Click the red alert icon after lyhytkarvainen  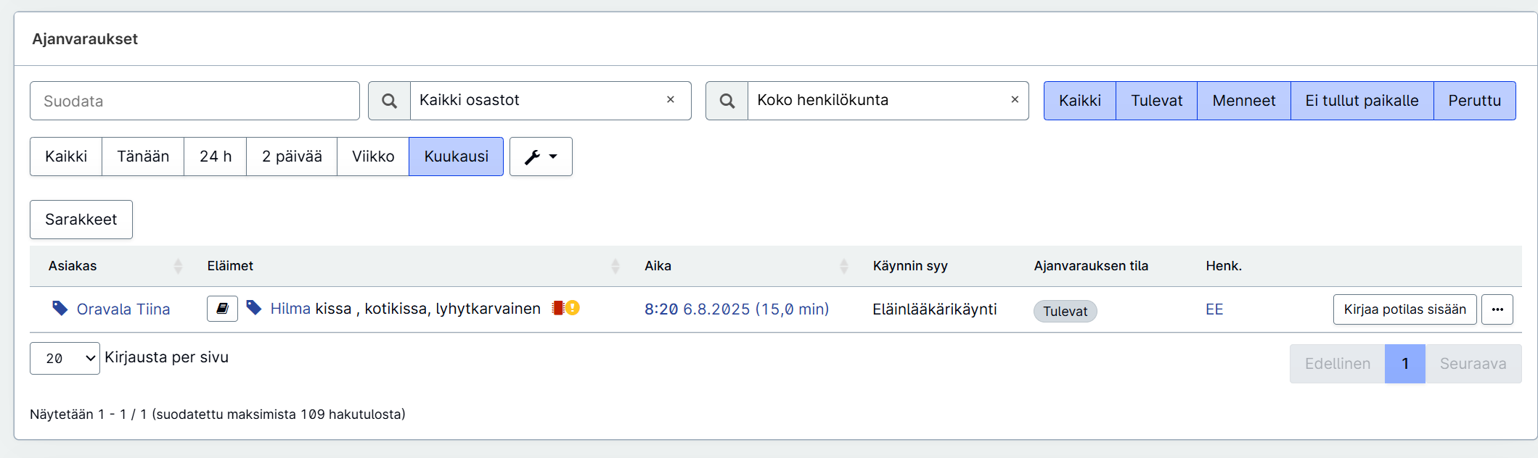[x=557, y=308]
